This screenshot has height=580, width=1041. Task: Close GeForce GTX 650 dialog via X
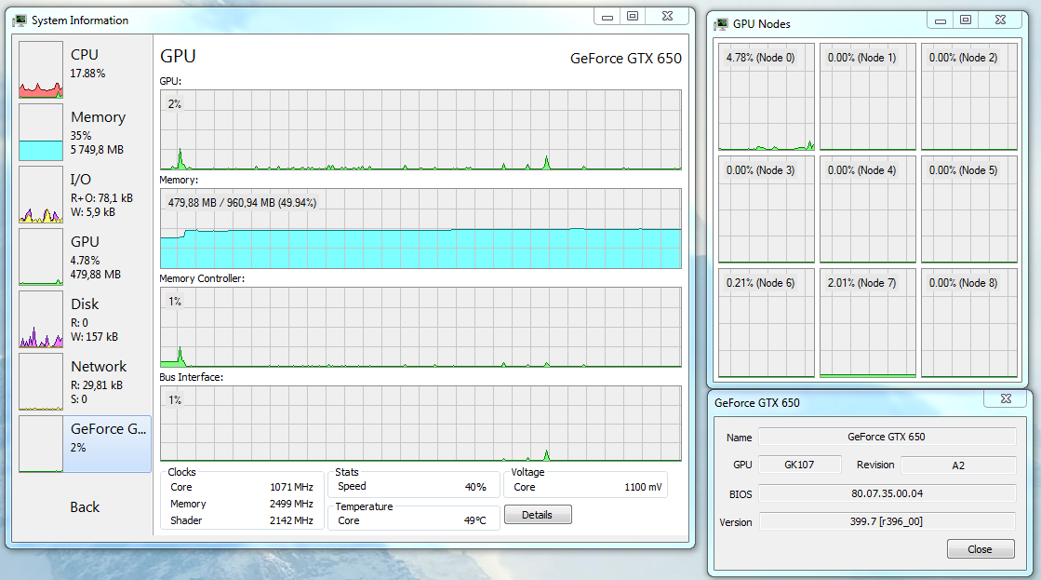(1006, 398)
